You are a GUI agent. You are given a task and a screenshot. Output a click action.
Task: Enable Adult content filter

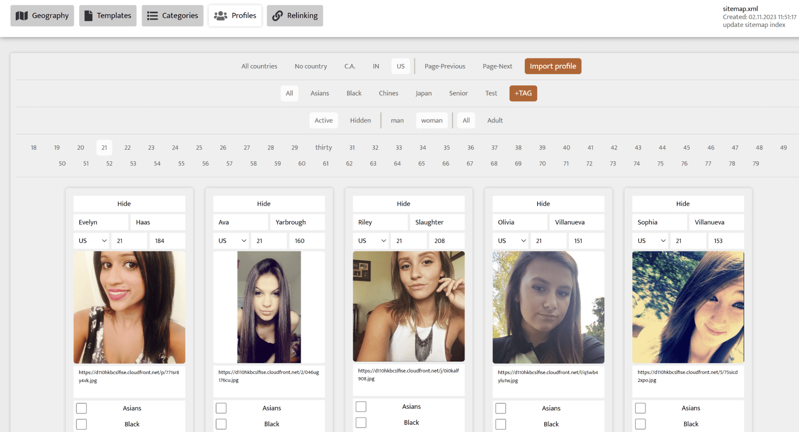coord(495,121)
